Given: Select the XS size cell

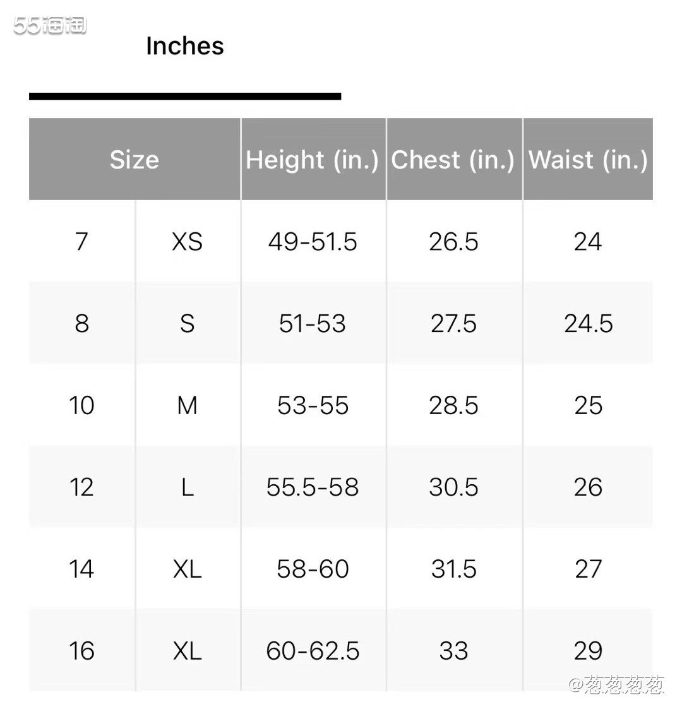Looking at the screenshot, I should point(188,241).
